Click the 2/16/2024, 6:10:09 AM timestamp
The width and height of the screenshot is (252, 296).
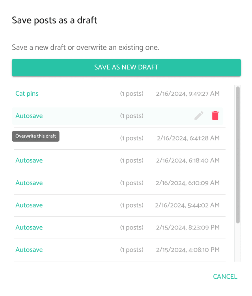coord(188,183)
